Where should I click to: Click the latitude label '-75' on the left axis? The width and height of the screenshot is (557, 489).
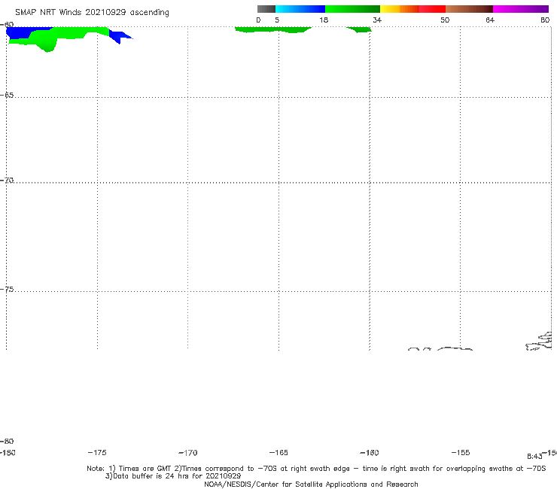[7, 289]
